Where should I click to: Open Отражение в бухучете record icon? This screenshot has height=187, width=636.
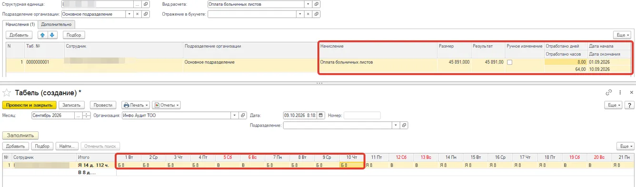317,14
